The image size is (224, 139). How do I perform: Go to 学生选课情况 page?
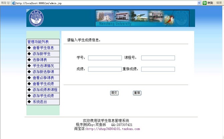tap(43, 66)
